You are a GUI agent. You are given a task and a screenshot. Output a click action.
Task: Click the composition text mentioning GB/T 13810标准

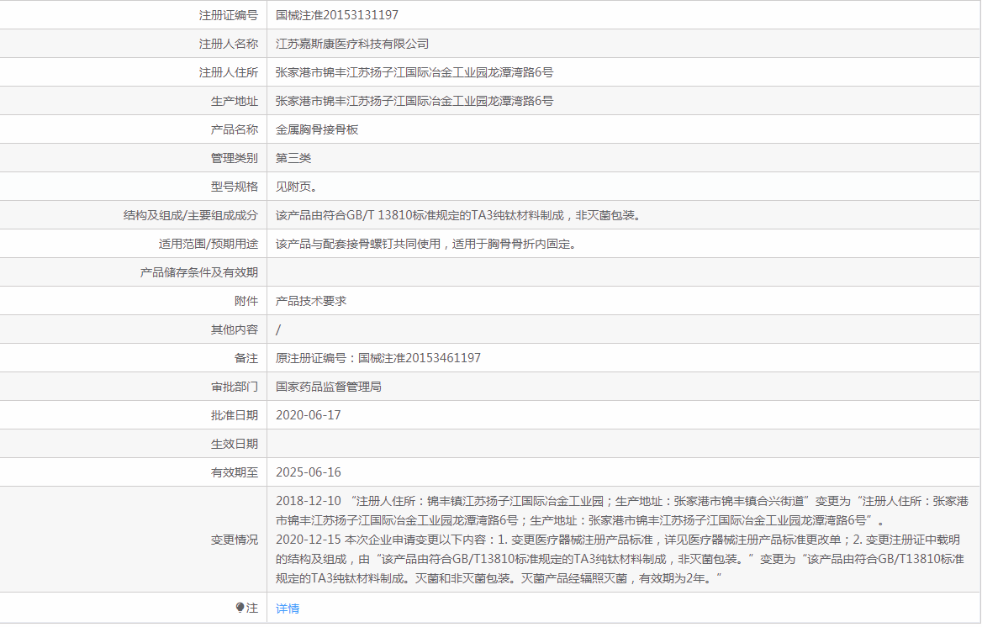[460, 215]
